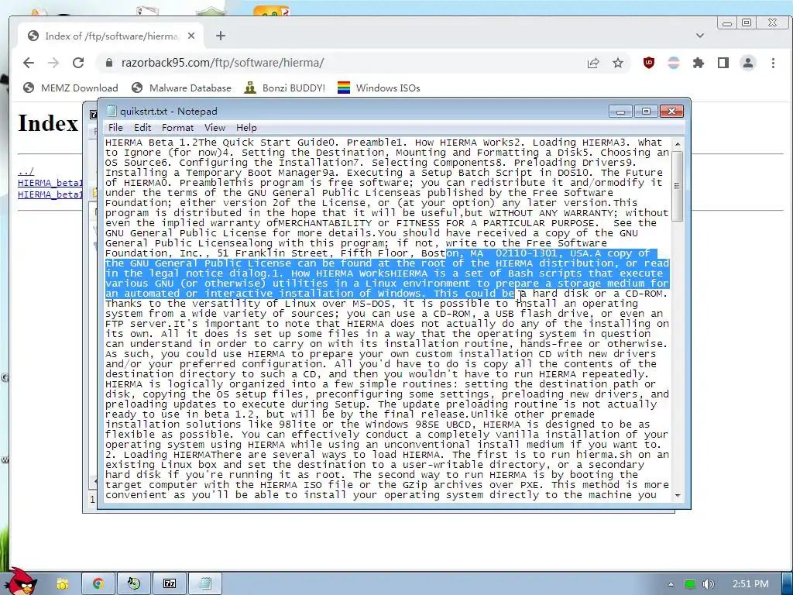
Task: Select the Index of /ftp/software/hierma tab
Action: point(112,36)
